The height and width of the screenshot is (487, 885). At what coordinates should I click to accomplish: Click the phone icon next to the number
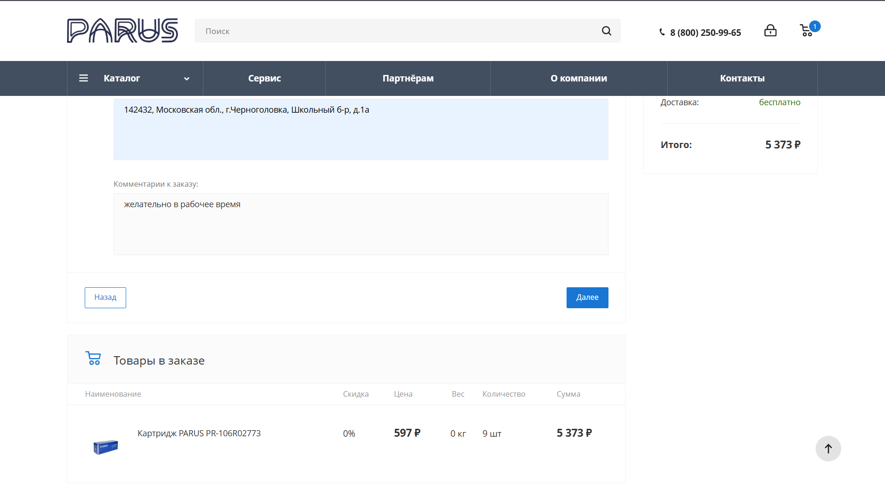click(662, 32)
